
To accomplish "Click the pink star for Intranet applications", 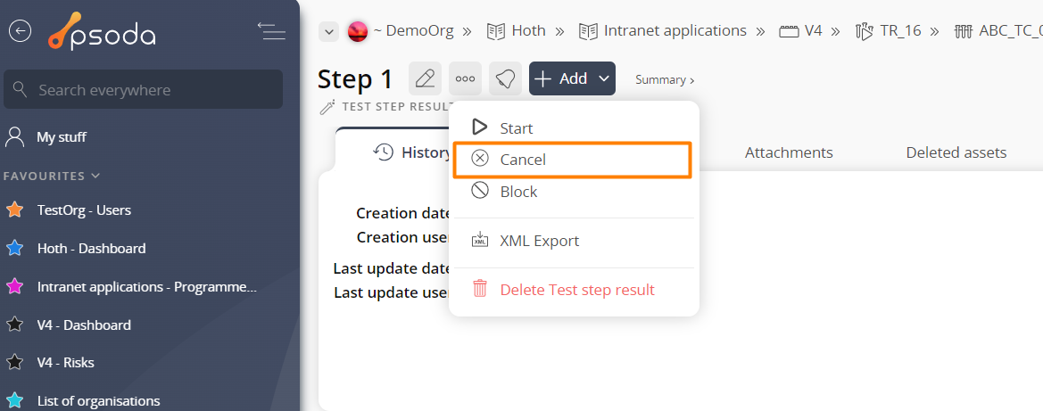I will click(15, 287).
